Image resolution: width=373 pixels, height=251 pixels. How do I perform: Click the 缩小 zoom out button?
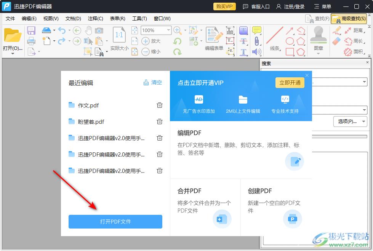[x=151, y=52]
